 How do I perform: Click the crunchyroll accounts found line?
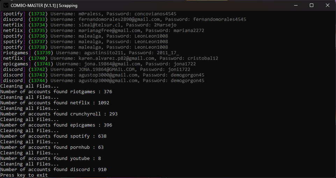(59, 114)
